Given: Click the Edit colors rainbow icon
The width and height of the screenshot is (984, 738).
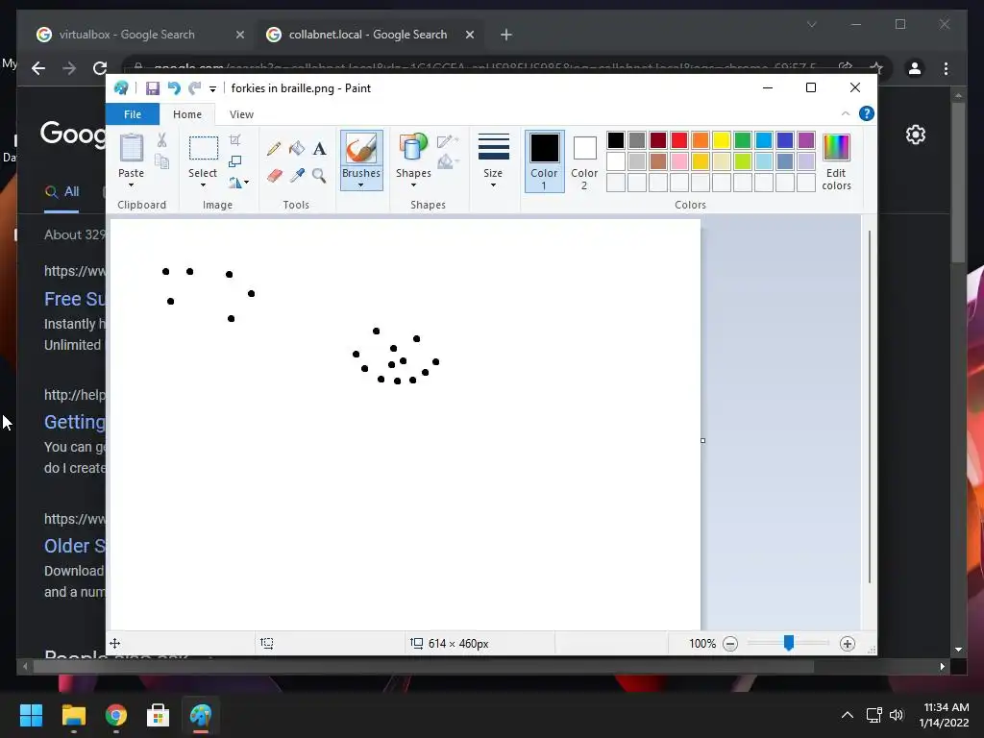Looking at the screenshot, I should pos(836,147).
